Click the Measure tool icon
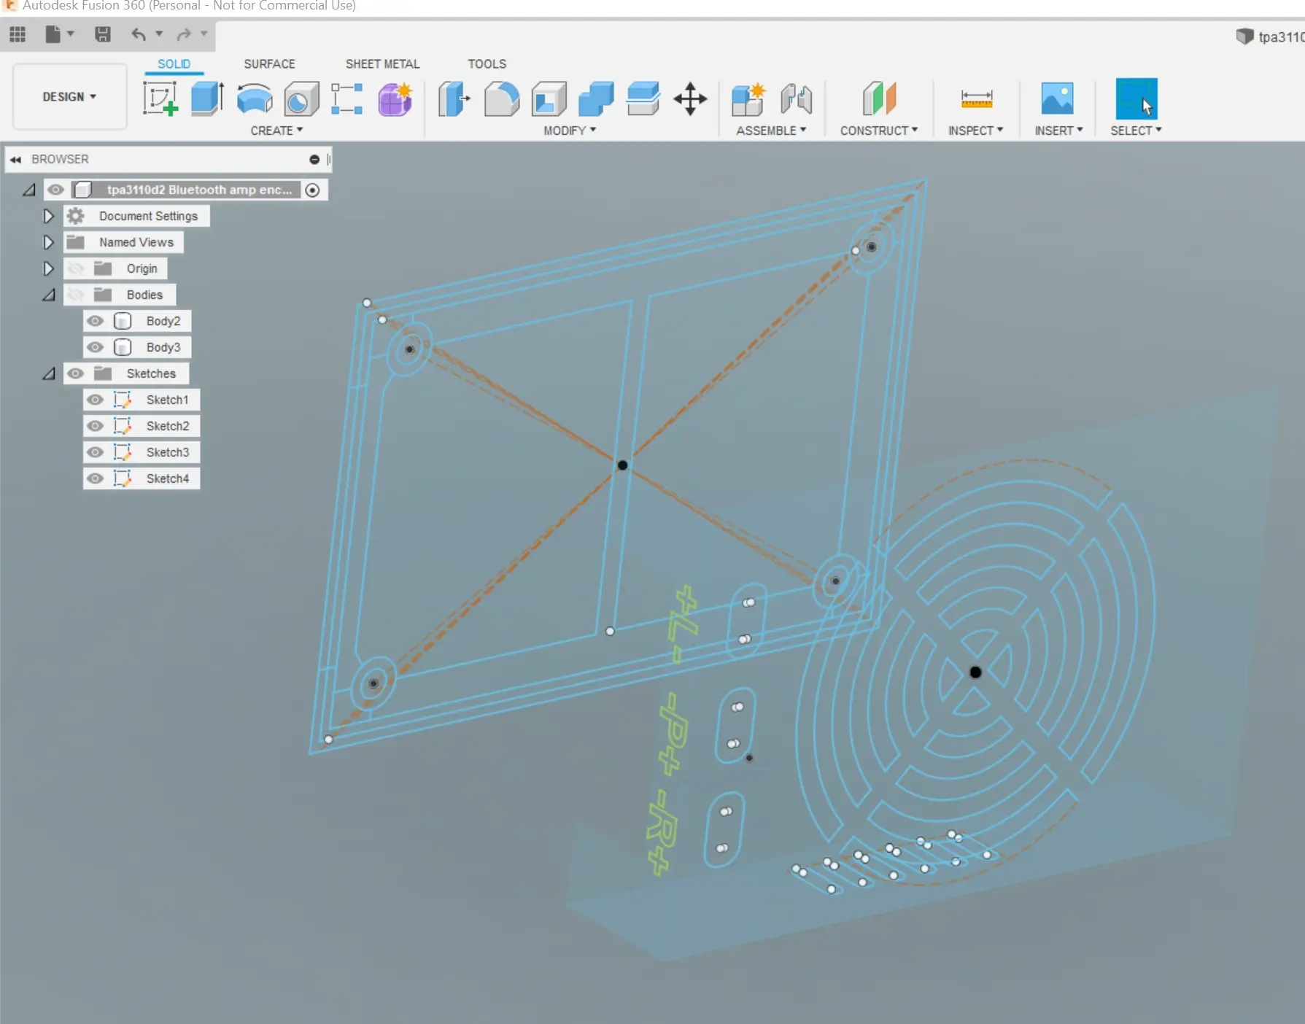This screenshot has width=1305, height=1024. (x=977, y=98)
